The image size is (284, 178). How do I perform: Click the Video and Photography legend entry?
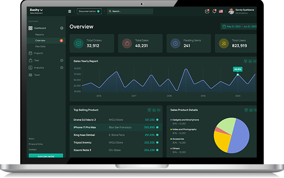tap(183, 129)
